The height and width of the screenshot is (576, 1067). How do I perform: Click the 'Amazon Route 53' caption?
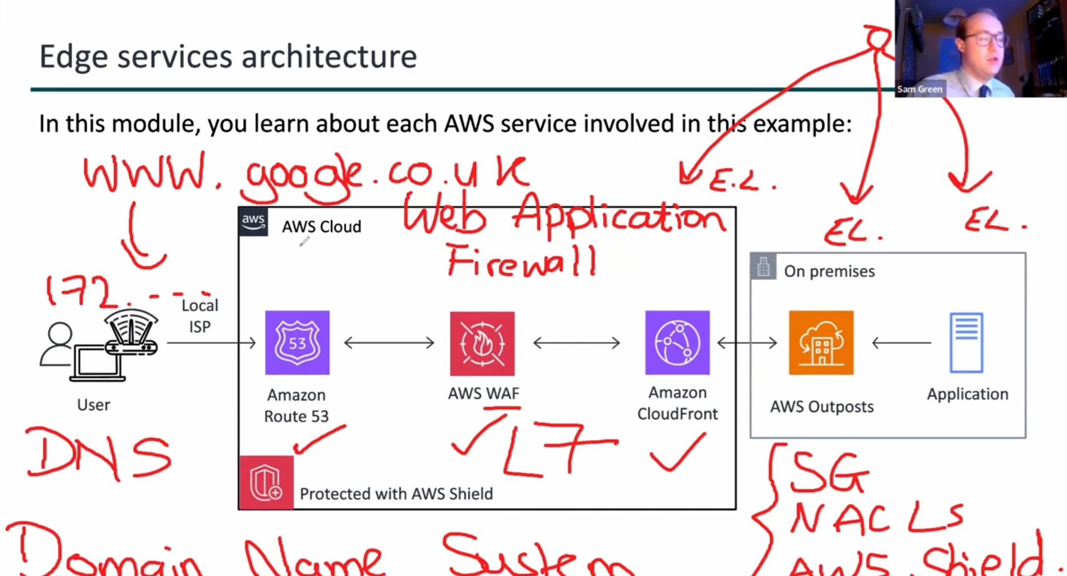click(297, 406)
